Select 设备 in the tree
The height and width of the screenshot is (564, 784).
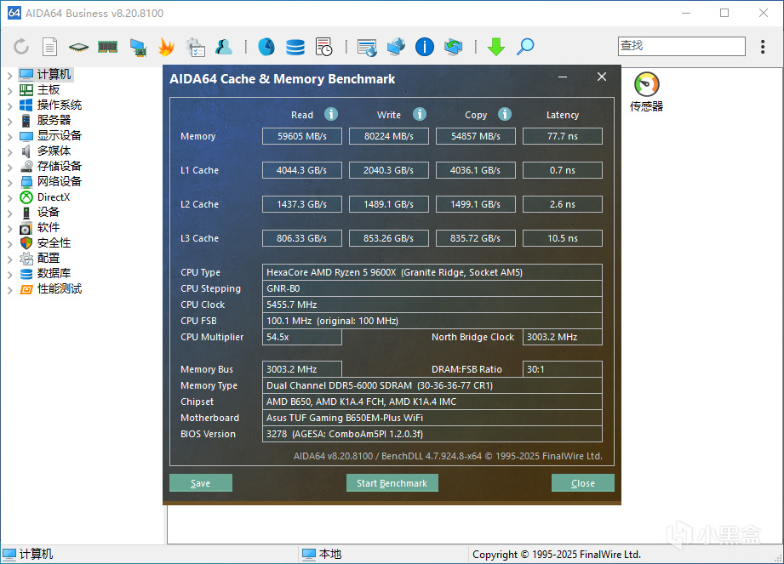(48, 213)
